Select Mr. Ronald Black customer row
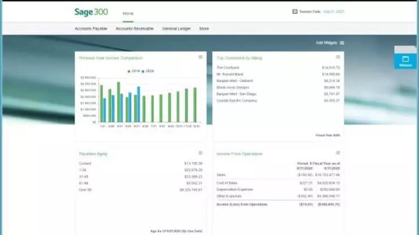Screen dimensions: 419x235 click(278, 75)
